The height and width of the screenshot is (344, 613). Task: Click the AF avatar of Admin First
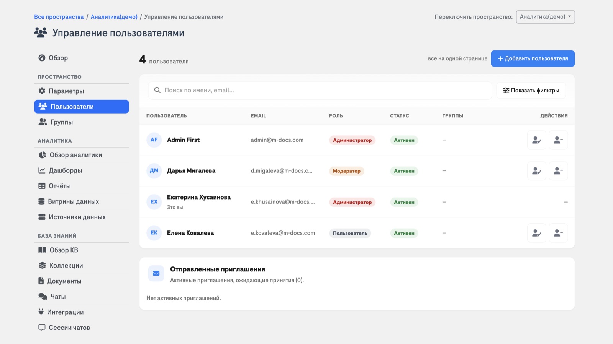(154, 140)
